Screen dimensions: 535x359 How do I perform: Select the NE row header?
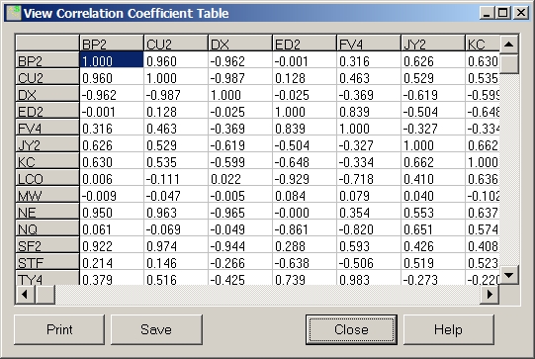click(x=47, y=212)
